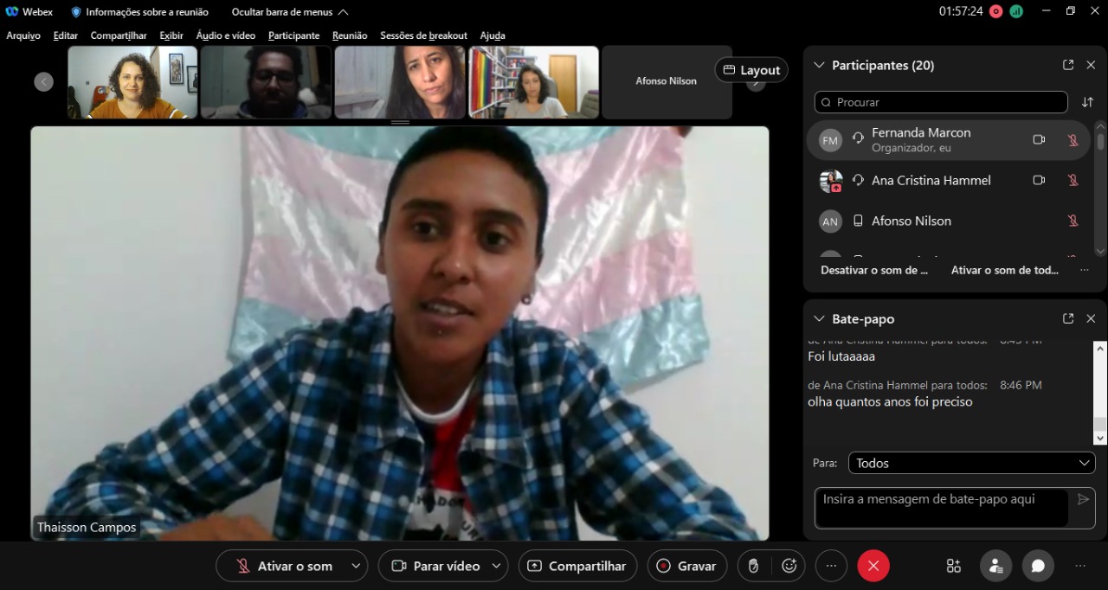Click Ana Cristina Hammel's headset audio icon
The height and width of the screenshot is (590, 1108).
click(858, 180)
